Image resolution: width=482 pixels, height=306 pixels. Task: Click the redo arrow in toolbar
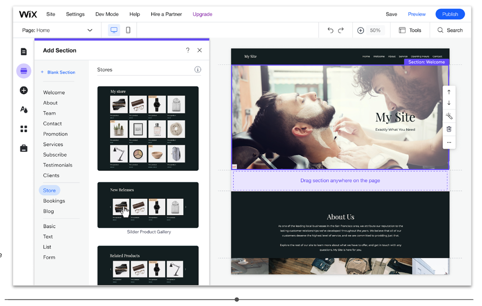click(x=341, y=30)
